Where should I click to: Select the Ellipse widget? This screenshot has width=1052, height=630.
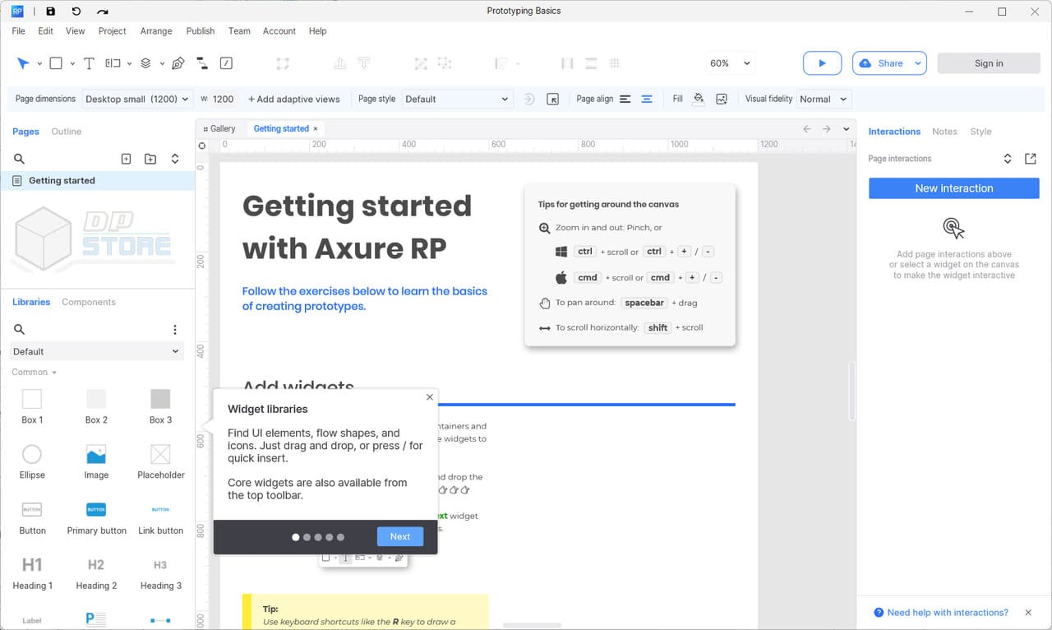pos(32,462)
